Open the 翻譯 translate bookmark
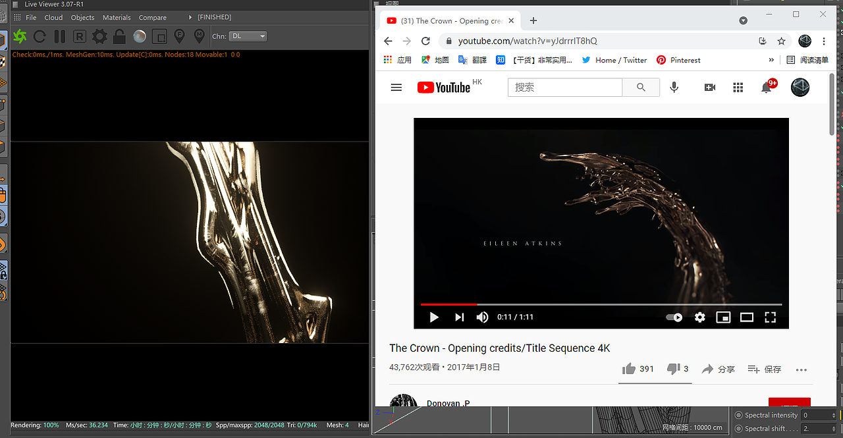 coord(472,60)
